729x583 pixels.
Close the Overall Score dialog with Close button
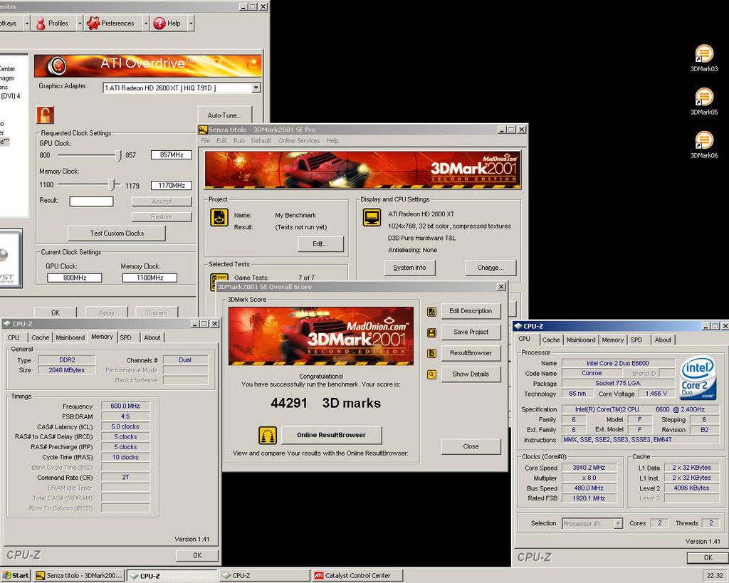pyautogui.click(x=471, y=446)
